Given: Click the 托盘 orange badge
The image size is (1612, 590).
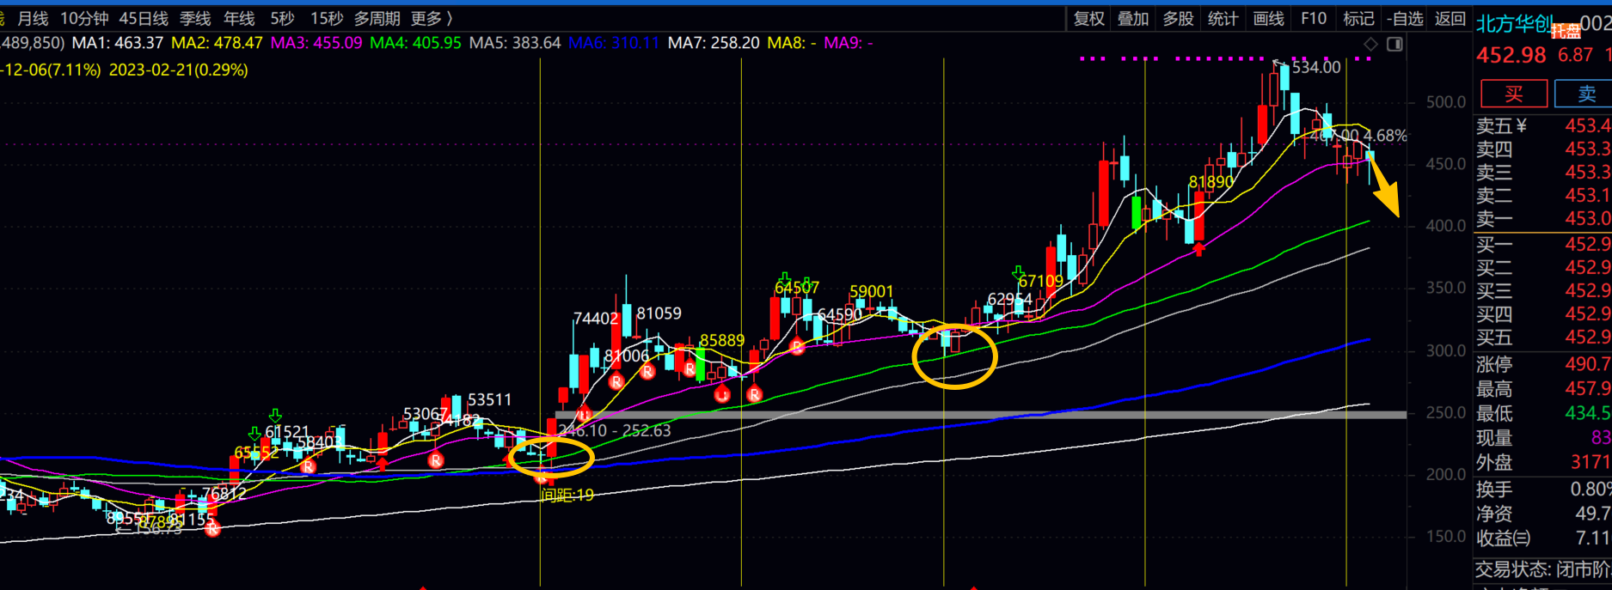Looking at the screenshot, I should click(x=1566, y=32).
